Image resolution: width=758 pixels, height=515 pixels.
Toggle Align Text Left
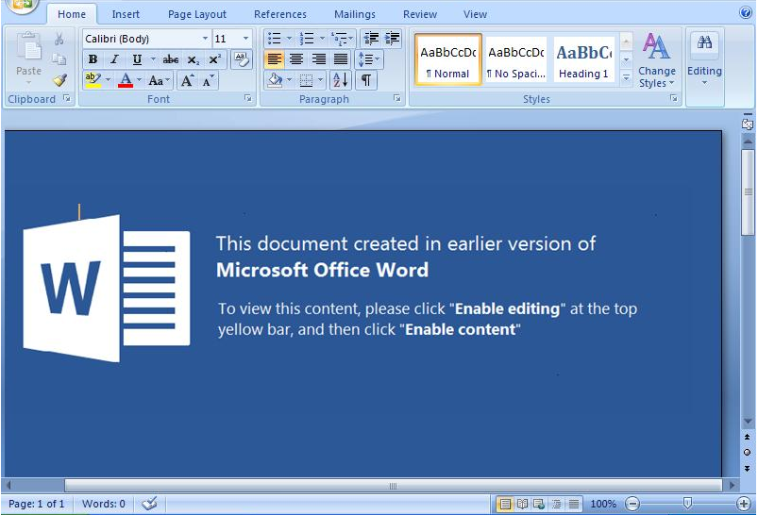[x=274, y=59]
